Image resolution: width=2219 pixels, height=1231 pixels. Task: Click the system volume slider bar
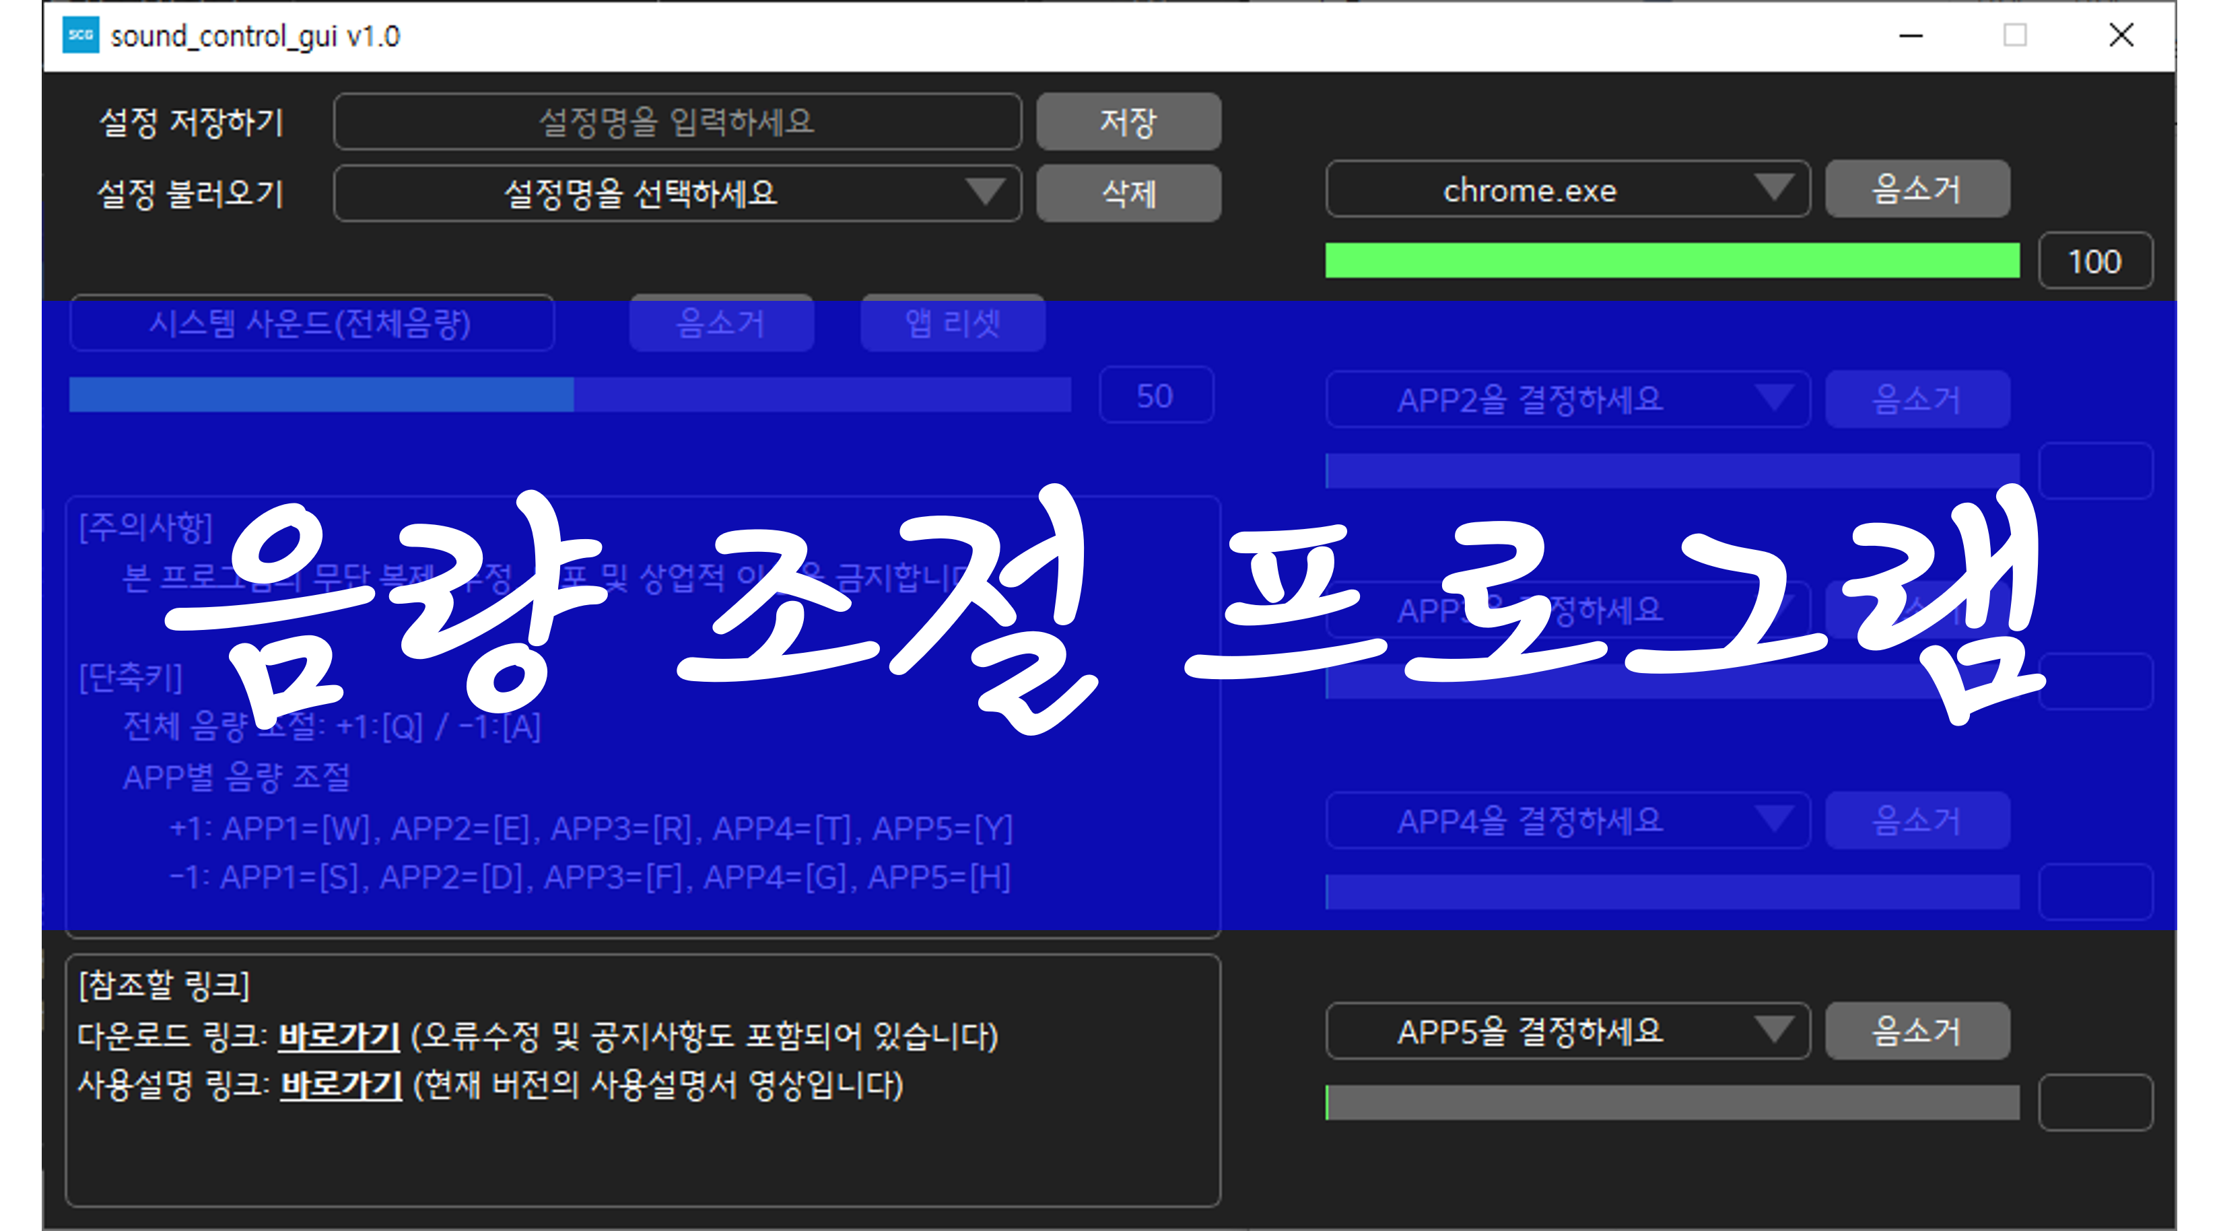click(x=570, y=394)
